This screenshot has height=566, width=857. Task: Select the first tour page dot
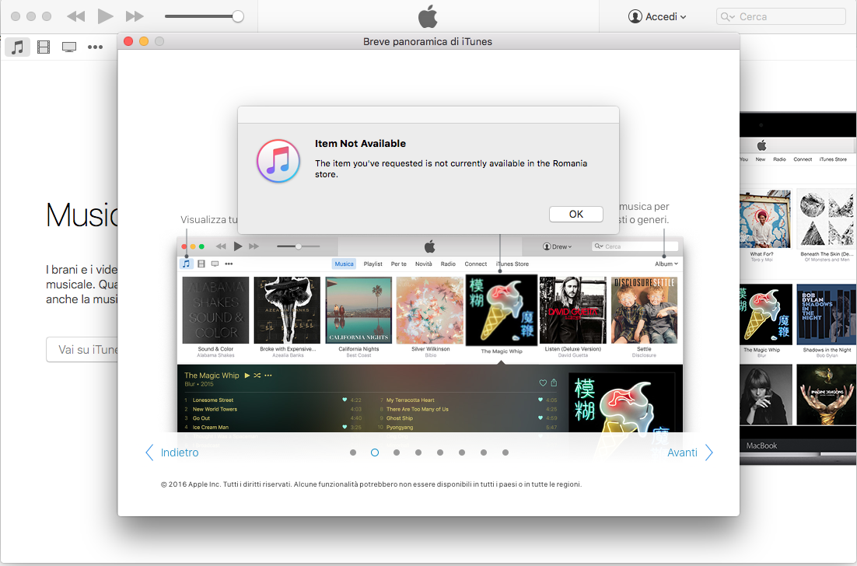coord(353,452)
